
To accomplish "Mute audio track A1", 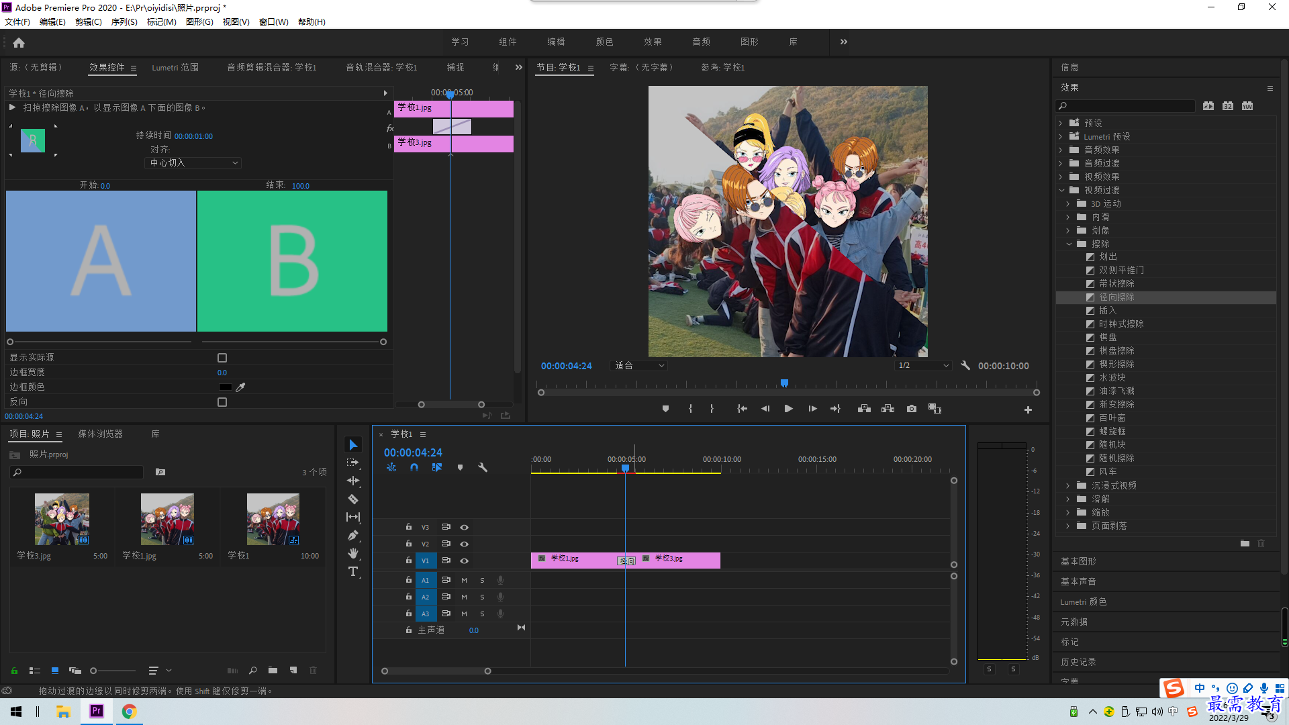I will point(464,580).
